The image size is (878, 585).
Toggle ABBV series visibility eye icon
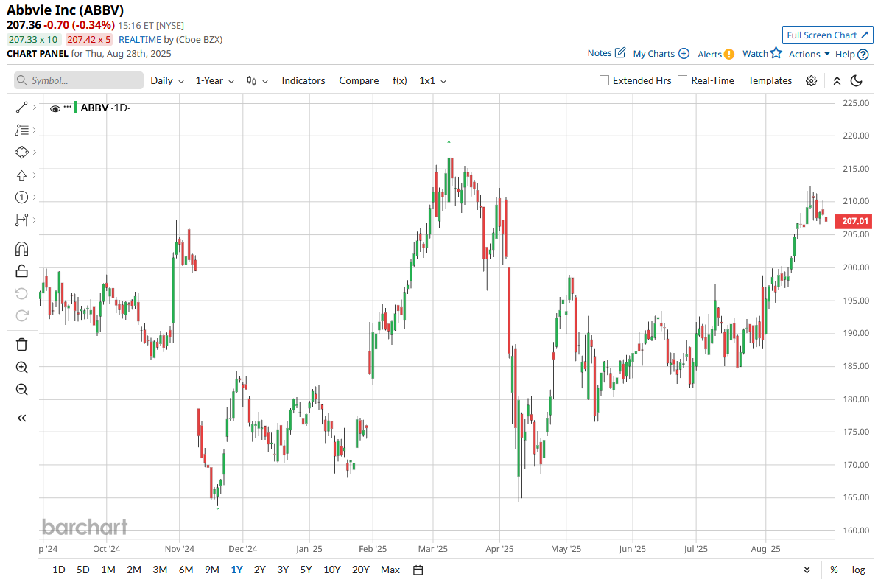[x=55, y=109]
